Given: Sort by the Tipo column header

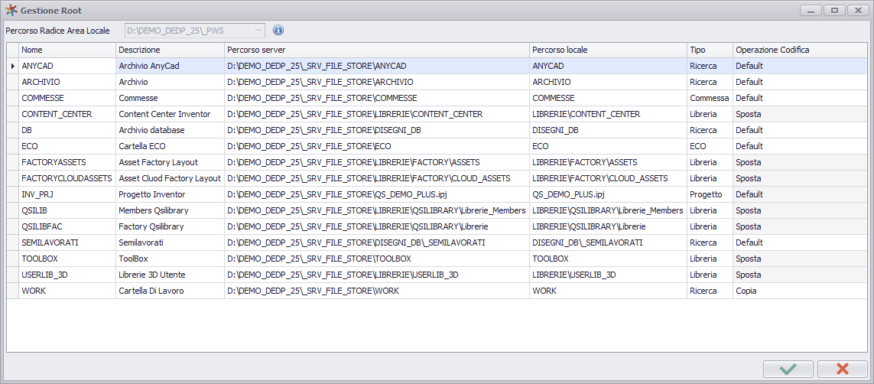Looking at the screenshot, I should click(x=710, y=50).
